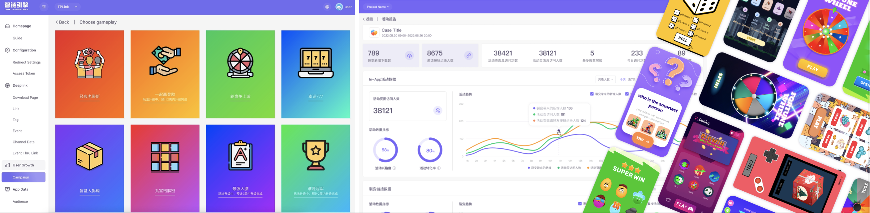Open the Project Name dropdown

pyautogui.click(x=378, y=7)
